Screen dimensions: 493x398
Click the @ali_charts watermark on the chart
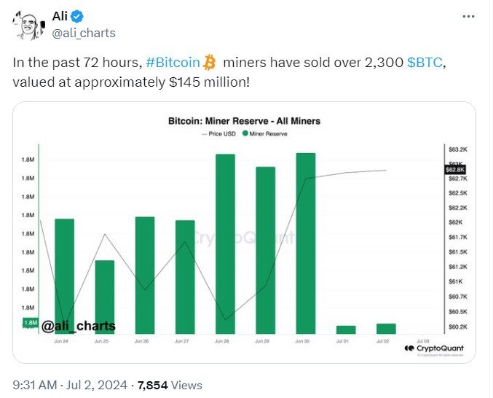tap(78, 325)
